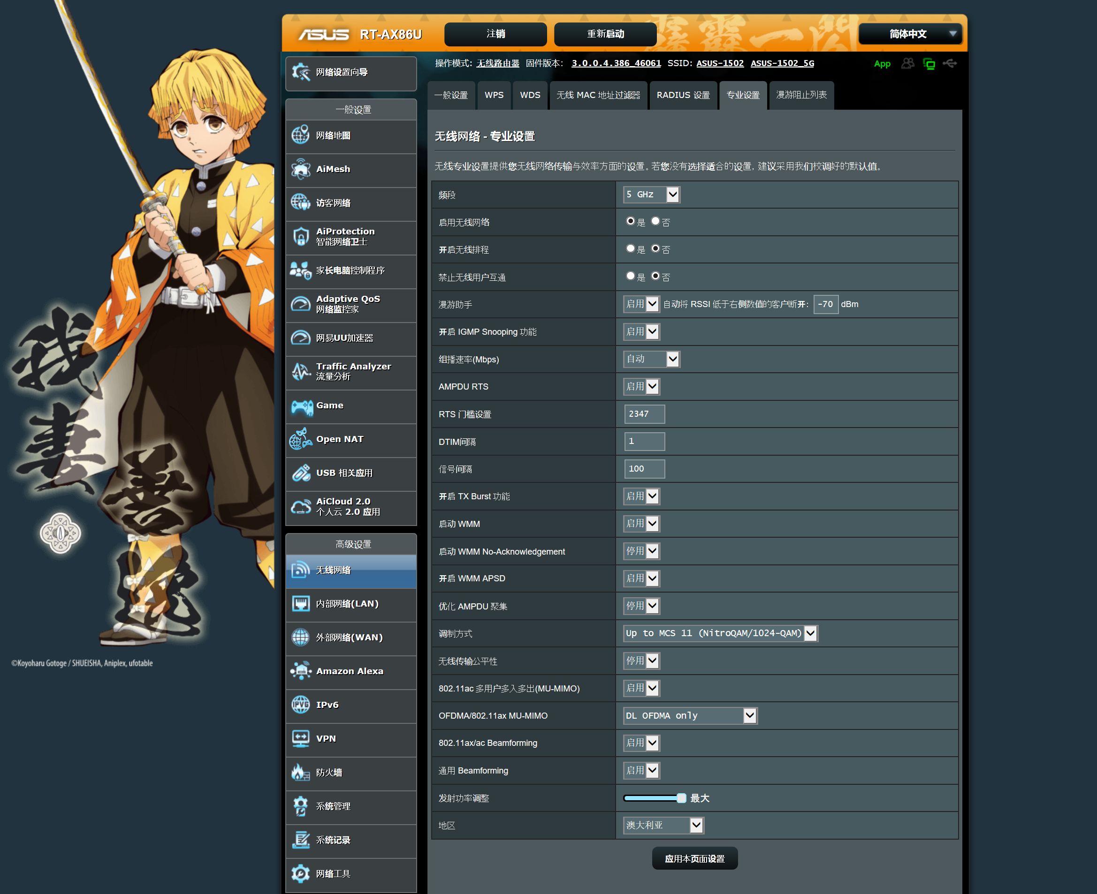
Task: Click the RTS 门槛设置 input field
Action: tap(644, 414)
